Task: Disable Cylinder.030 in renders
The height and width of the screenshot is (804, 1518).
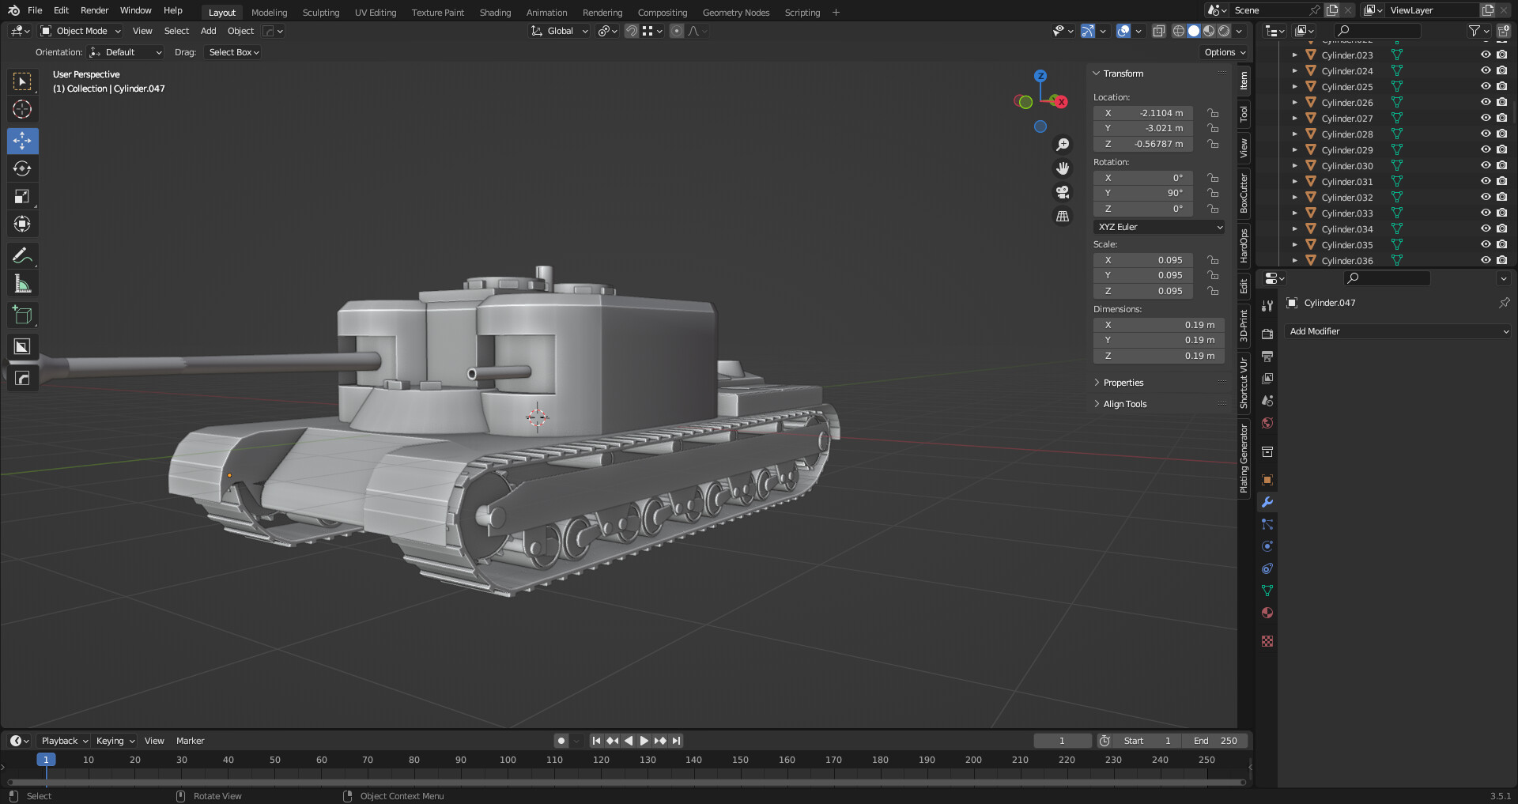Action: pyautogui.click(x=1501, y=165)
